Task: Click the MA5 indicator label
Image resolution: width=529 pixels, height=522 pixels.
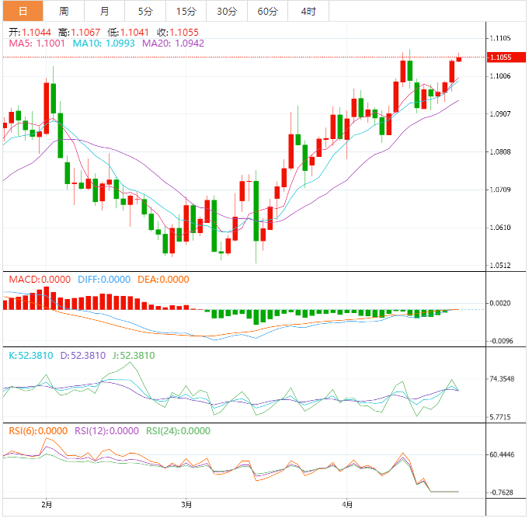Action: click(x=37, y=44)
